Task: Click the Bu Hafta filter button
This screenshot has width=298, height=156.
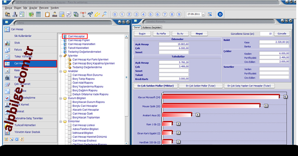Action: pos(161,34)
